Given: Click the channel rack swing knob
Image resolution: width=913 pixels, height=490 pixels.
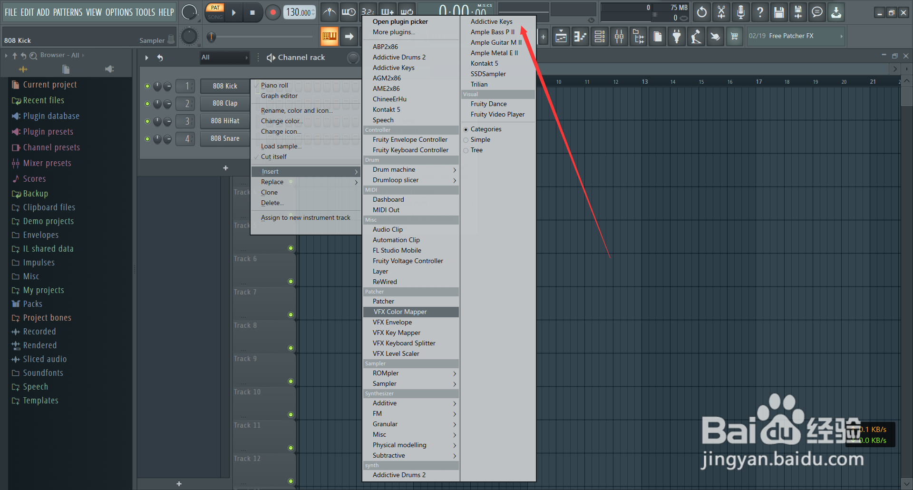Looking at the screenshot, I should [353, 58].
